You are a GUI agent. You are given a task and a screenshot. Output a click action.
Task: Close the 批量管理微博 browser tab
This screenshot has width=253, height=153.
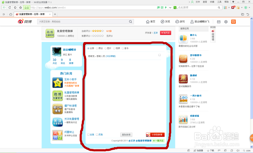[50, 14]
